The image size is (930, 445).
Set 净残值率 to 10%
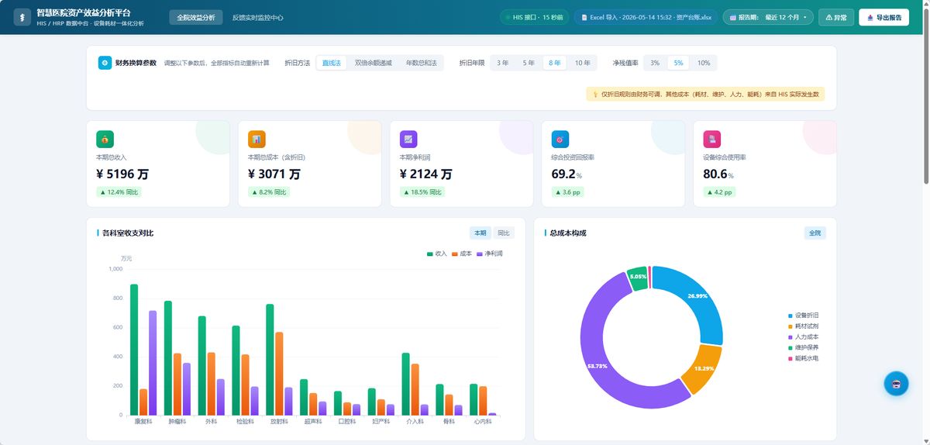pos(704,63)
